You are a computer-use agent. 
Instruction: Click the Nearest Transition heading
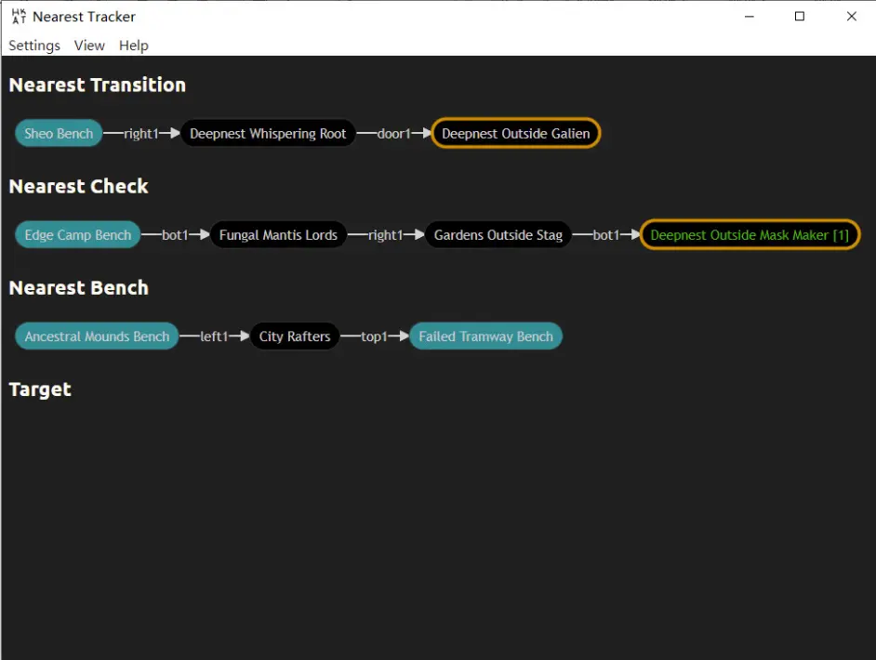pyautogui.click(x=98, y=85)
